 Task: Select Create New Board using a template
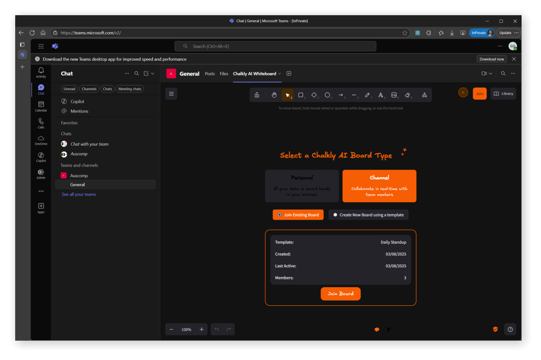[368, 215]
